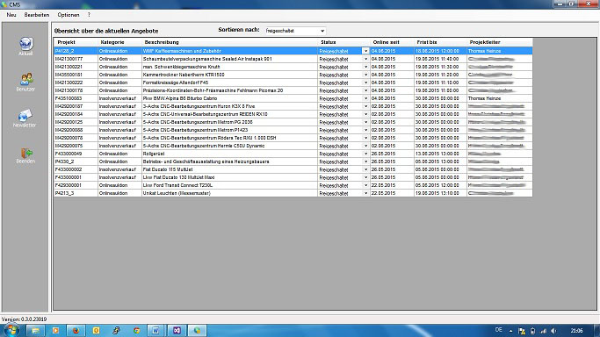The width and height of the screenshot is (600, 337).
Task: Open the media player taskbar icon
Action: pyautogui.click(x=56, y=331)
